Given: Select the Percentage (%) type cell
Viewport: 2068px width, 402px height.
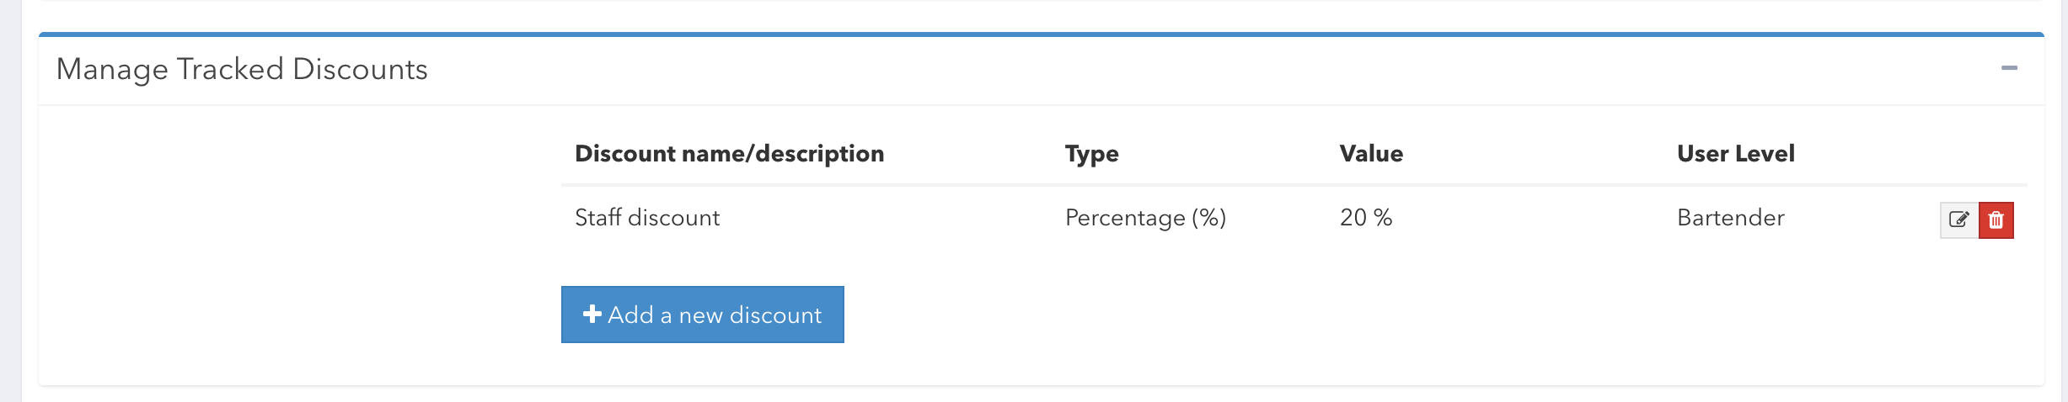Looking at the screenshot, I should pos(1145,218).
